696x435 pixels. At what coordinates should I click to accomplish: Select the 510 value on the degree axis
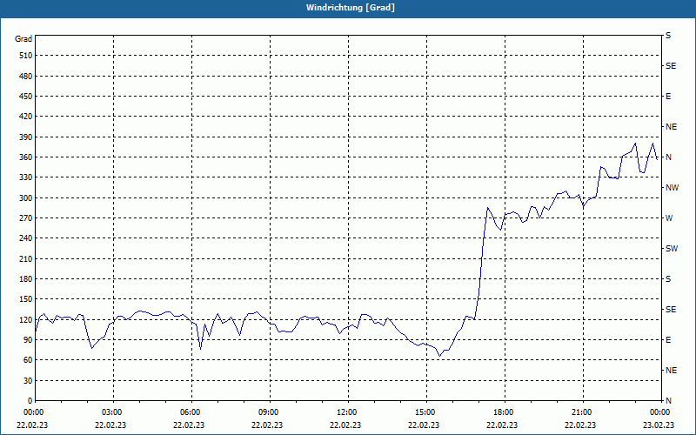(x=26, y=56)
